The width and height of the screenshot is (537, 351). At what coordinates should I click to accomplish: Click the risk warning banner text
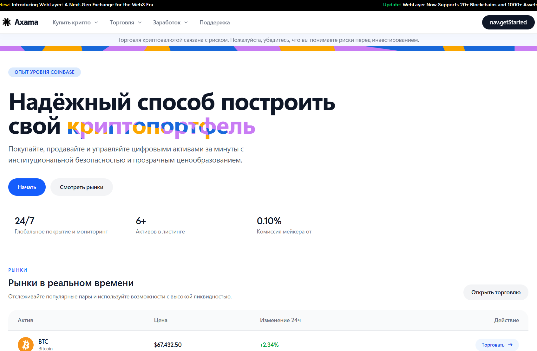(x=268, y=40)
